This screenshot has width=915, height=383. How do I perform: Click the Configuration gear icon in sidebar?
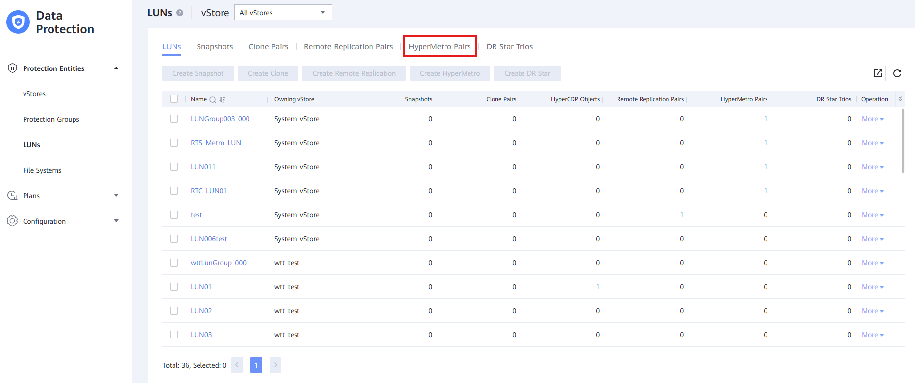pyautogui.click(x=12, y=221)
